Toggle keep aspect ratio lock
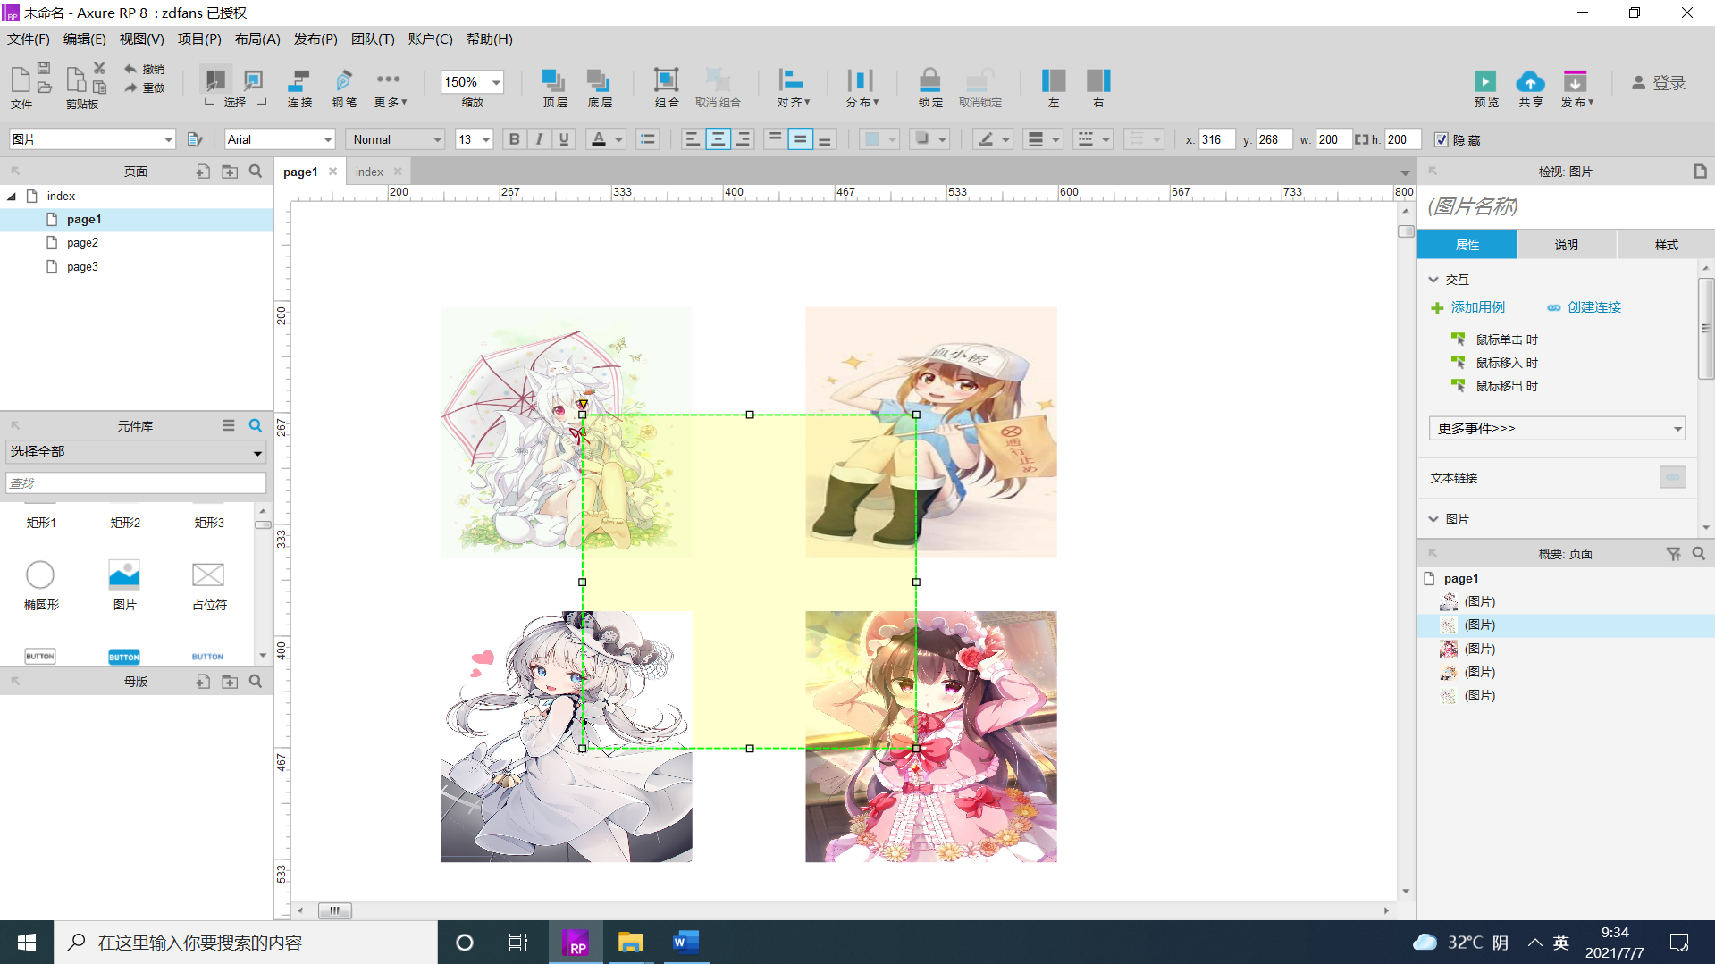Screen dimensions: 1715x964 [x=1361, y=139]
